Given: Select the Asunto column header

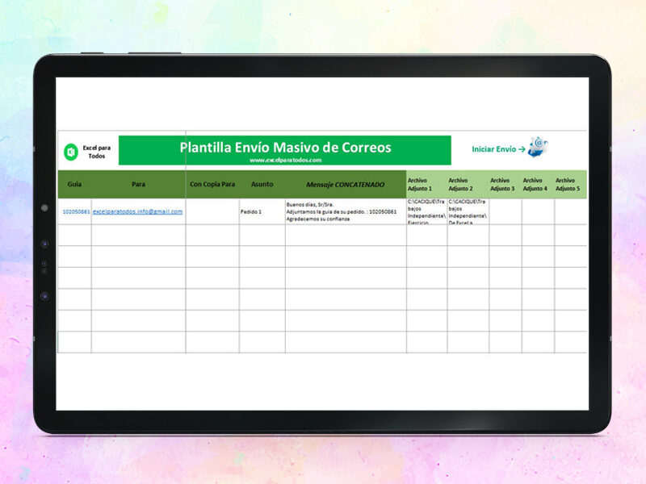Looking at the screenshot, I should (x=262, y=184).
